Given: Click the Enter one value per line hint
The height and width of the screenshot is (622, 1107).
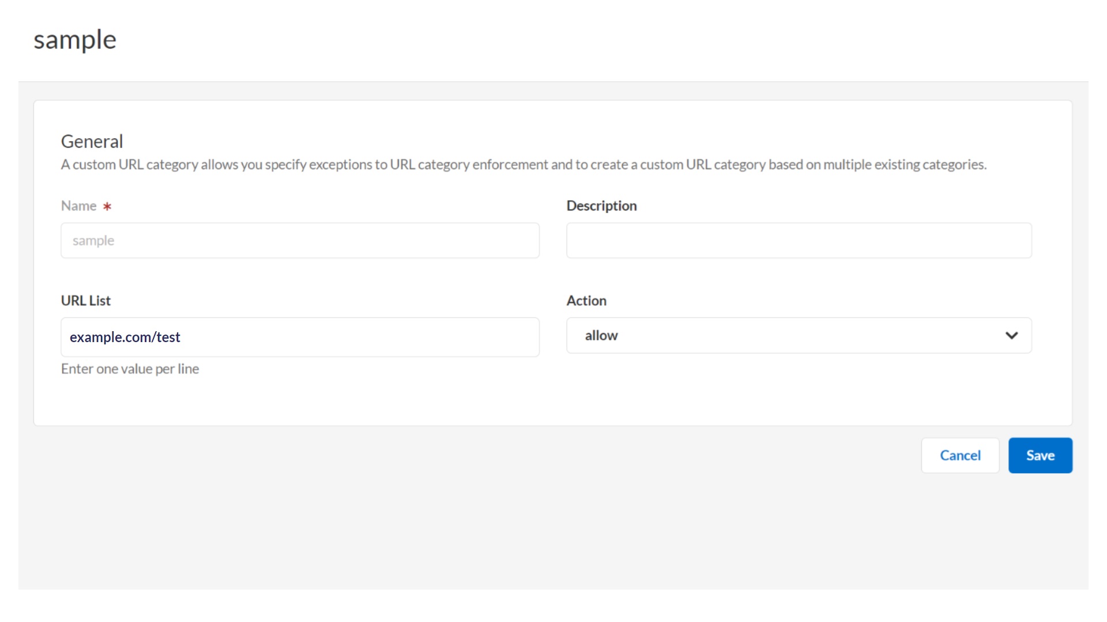Looking at the screenshot, I should click(130, 369).
